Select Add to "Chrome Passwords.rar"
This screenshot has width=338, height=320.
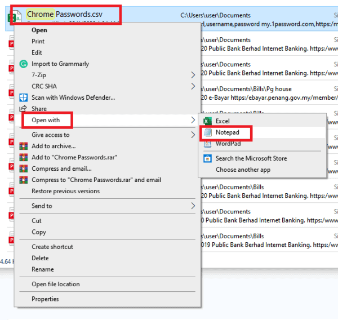[x=74, y=157]
